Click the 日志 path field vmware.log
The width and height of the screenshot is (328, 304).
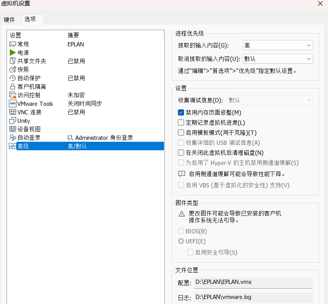pyautogui.click(x=253, y=297)
